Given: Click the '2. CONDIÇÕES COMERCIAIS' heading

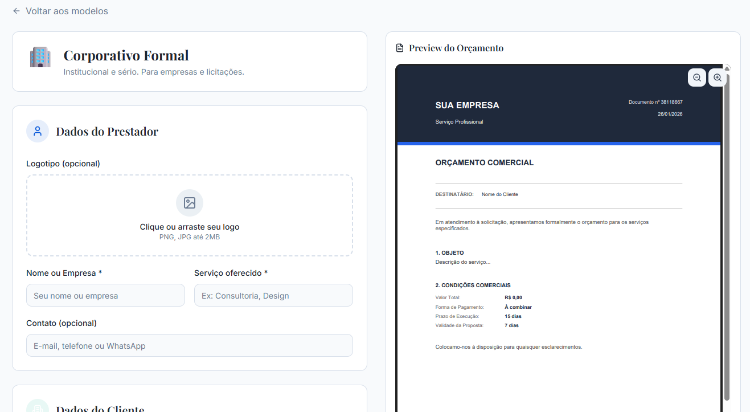Looking at the screenshot, I should 473,285.
